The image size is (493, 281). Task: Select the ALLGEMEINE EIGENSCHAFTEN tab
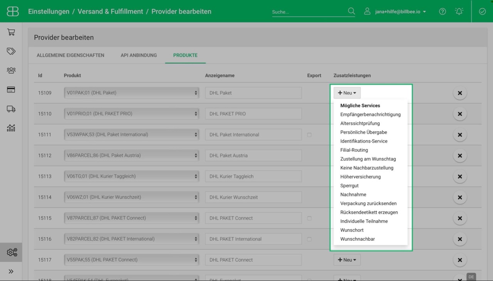[70, 55]
